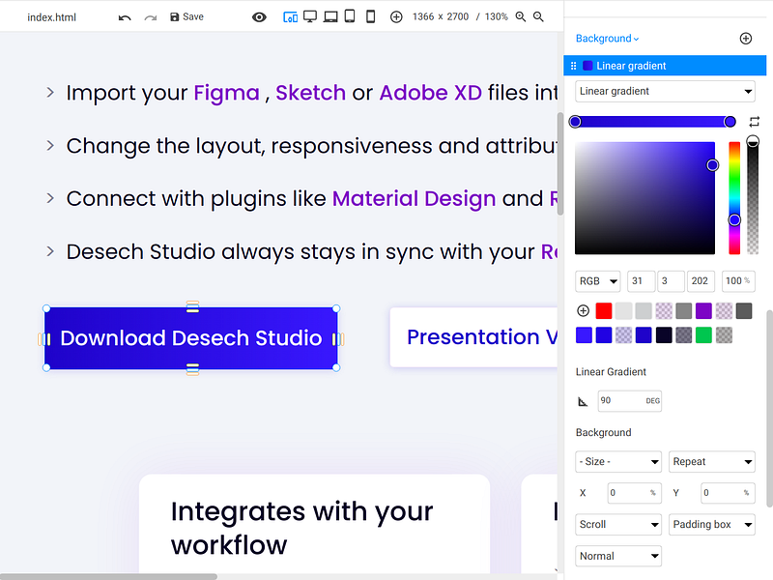Click the Save button
The height and width of the screenshot is (580, 773).
tap(186, 16)
